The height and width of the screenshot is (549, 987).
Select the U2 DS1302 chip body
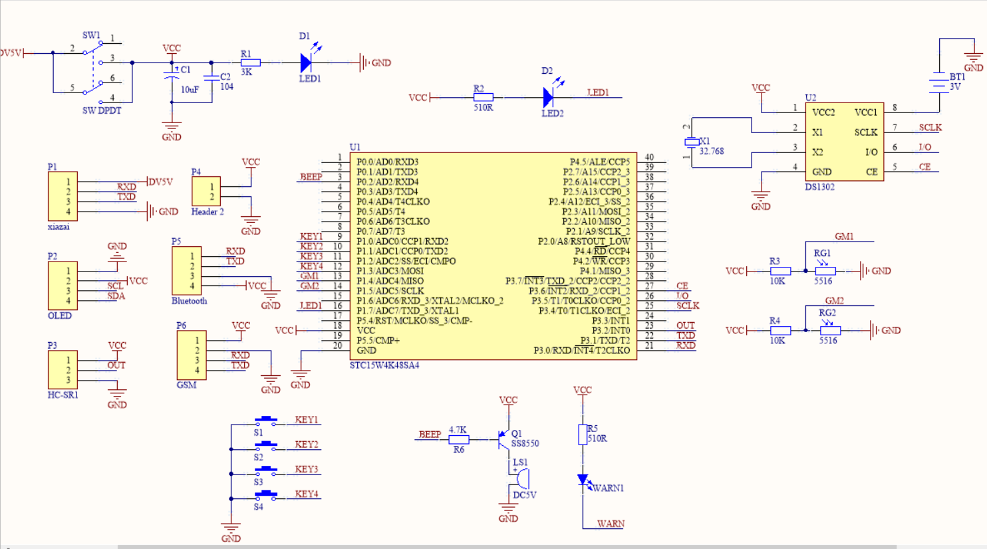845,142
